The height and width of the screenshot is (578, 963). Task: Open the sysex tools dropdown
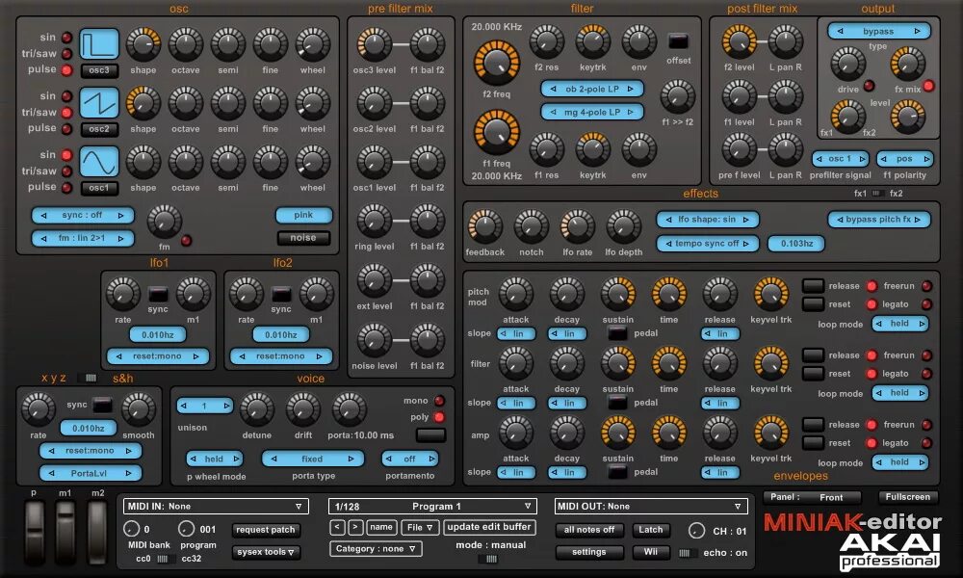click(x=266, y=552)
